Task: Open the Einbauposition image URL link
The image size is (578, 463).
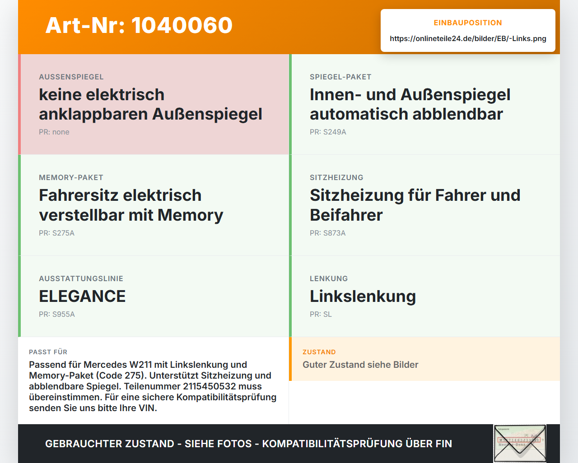Action: [x=468, y=38]
